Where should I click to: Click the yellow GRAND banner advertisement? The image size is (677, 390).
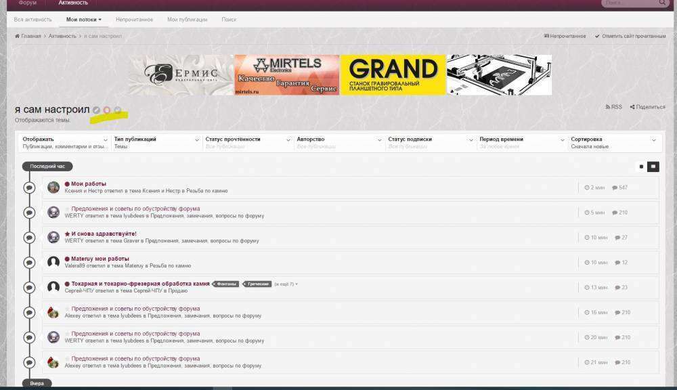tap(393, 74)
